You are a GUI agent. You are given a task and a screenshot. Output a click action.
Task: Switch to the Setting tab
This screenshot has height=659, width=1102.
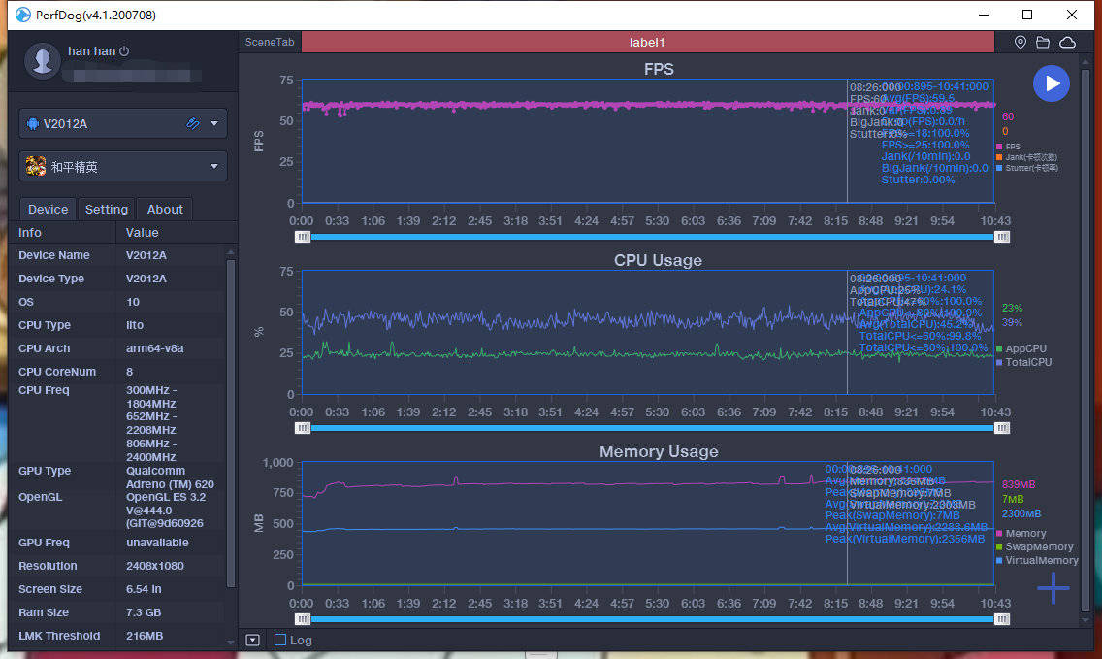click(106, 209)
